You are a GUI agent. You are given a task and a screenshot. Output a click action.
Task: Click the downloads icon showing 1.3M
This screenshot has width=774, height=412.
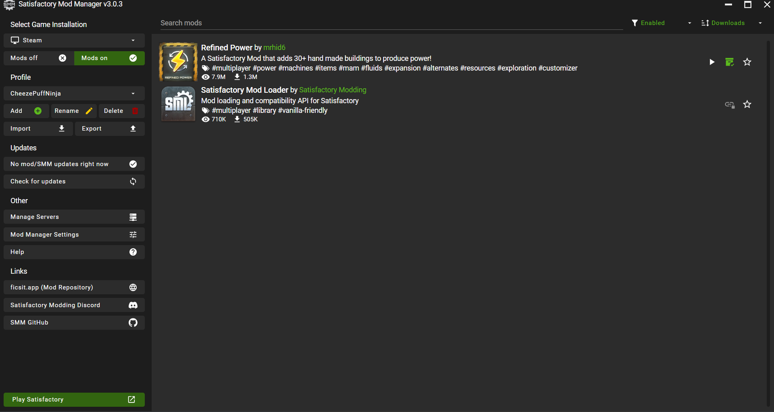[237, 77]
